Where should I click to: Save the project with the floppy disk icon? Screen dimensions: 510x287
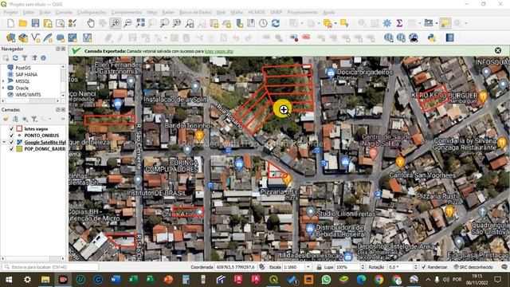(35, 23)
